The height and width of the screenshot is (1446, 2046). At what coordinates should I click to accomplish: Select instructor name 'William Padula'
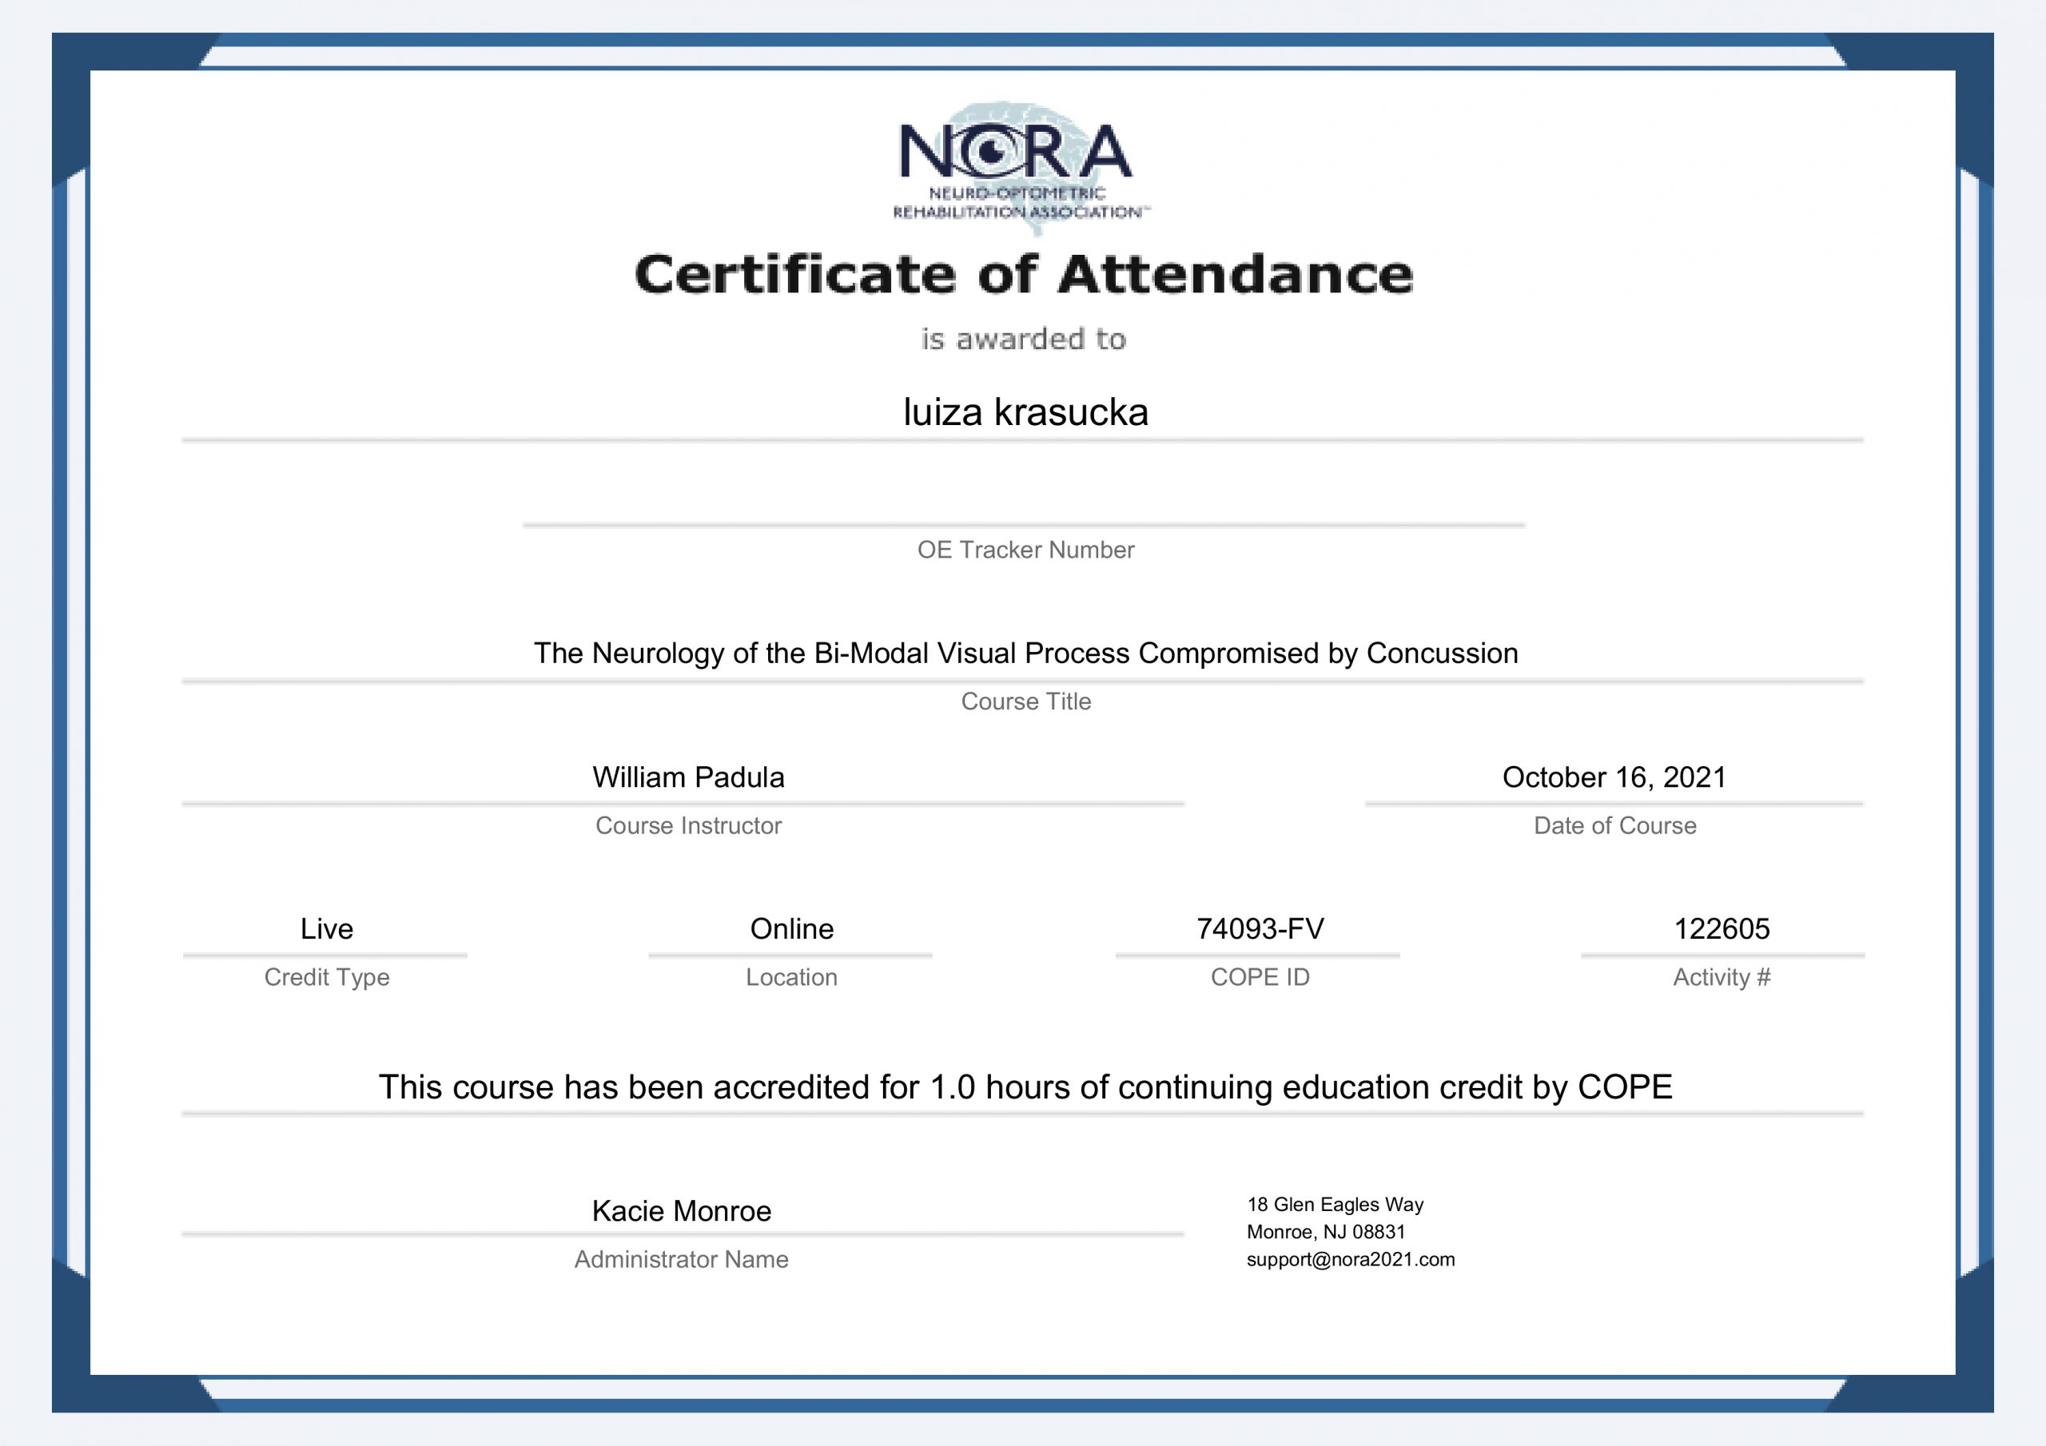pyautogui.click(x=688, y=777)
